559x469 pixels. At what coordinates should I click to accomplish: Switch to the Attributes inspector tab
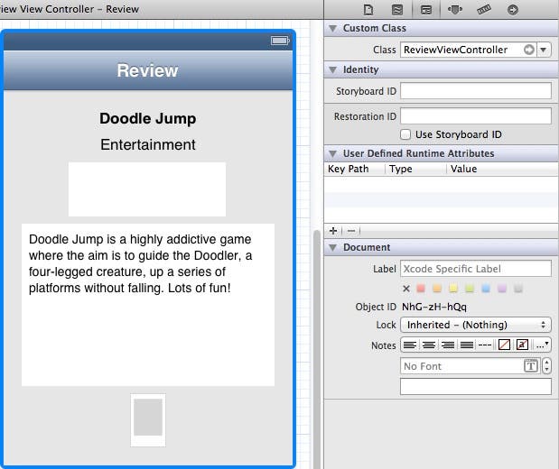coord(455,10)
